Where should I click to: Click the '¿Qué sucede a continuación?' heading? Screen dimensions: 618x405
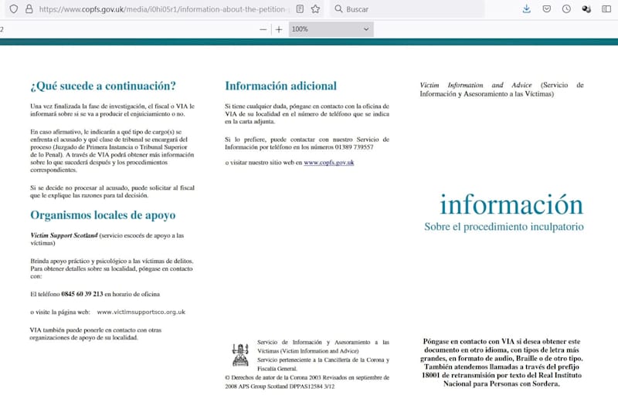(104, 86)
